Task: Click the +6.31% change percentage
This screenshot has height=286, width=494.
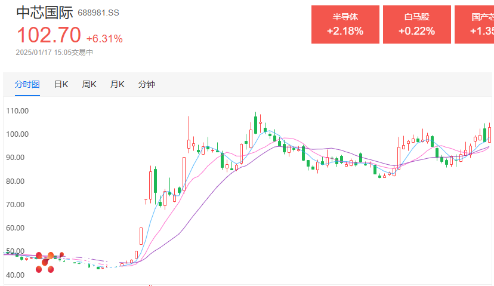Action: 104,39
